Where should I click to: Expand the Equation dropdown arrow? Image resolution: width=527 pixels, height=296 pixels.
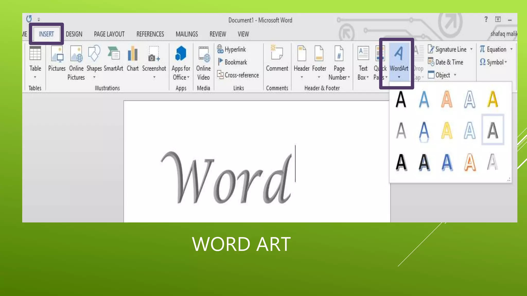click(x=511, y=49)
